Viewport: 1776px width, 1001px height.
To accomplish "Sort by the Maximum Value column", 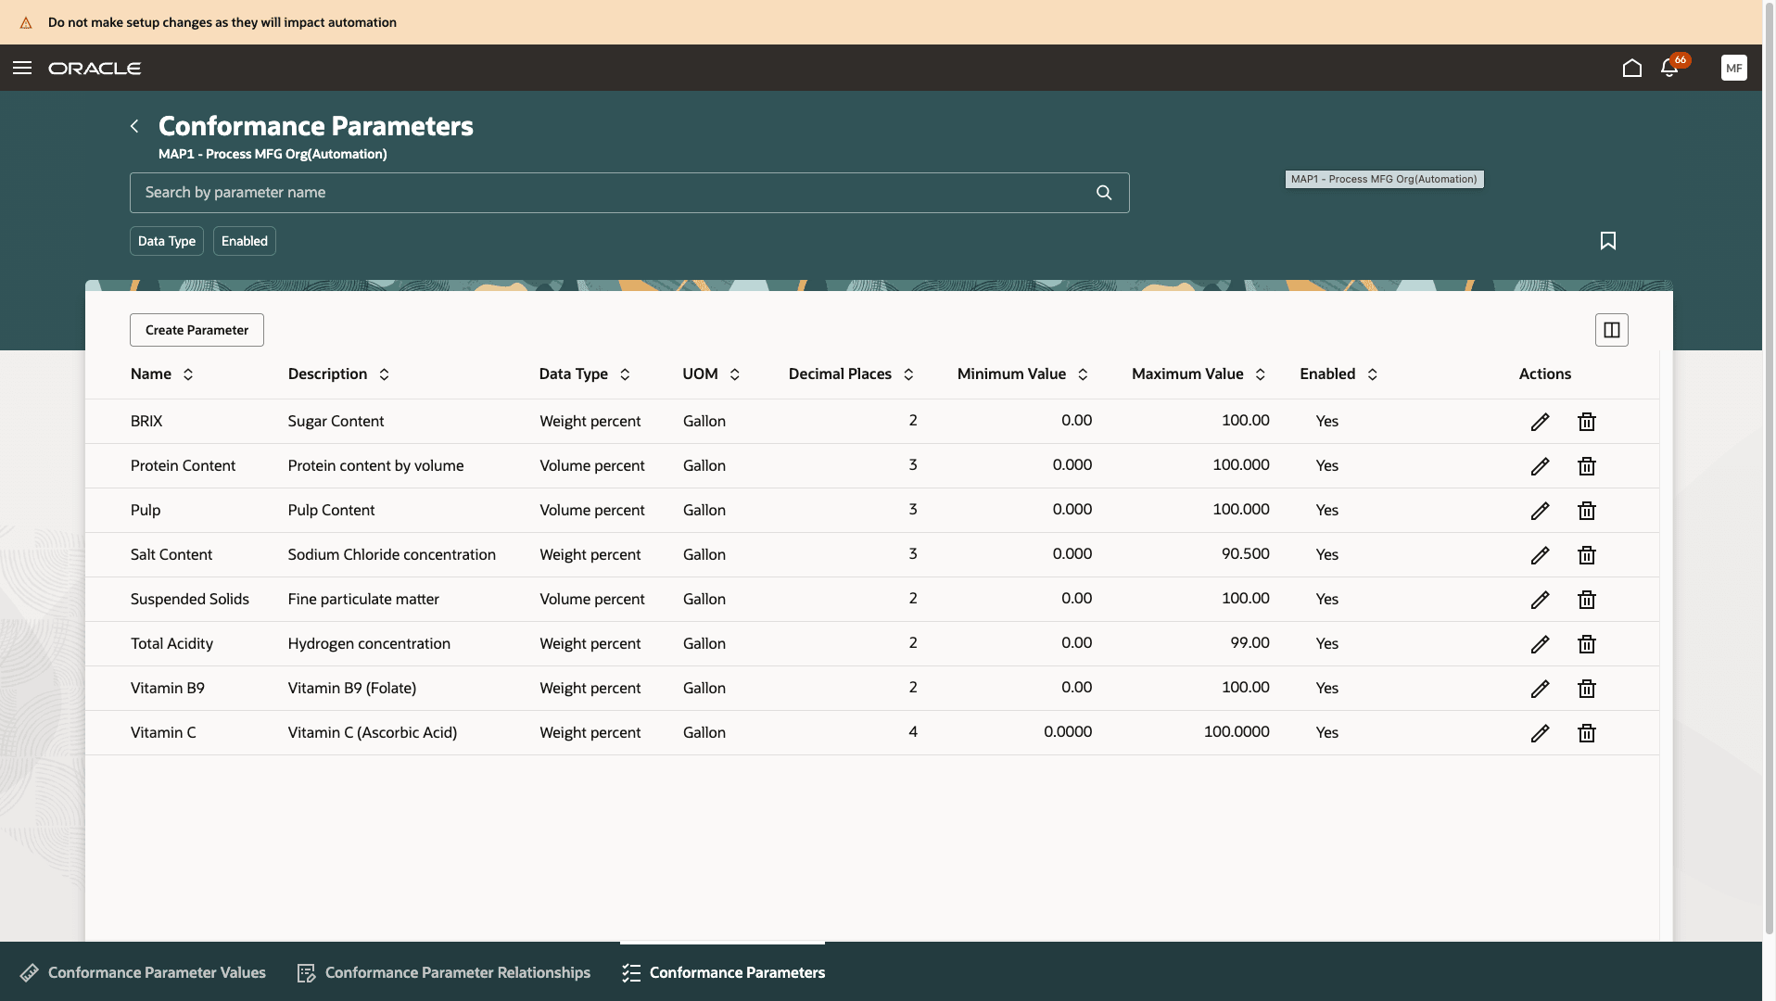I will point(1261,374).
